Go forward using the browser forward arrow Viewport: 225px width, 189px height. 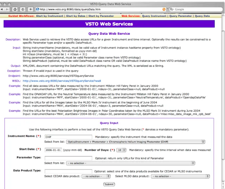pos(7,9)
